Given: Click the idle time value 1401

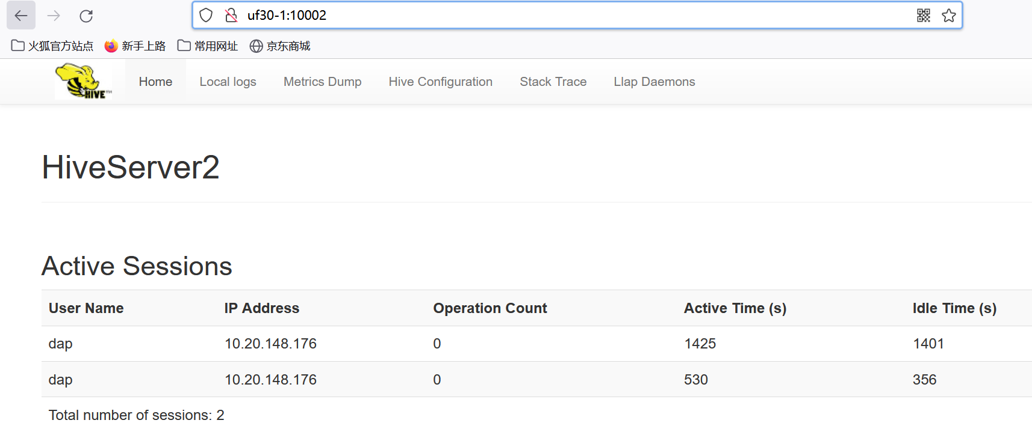Looking at the screenshot, I should tap(928, 344).
